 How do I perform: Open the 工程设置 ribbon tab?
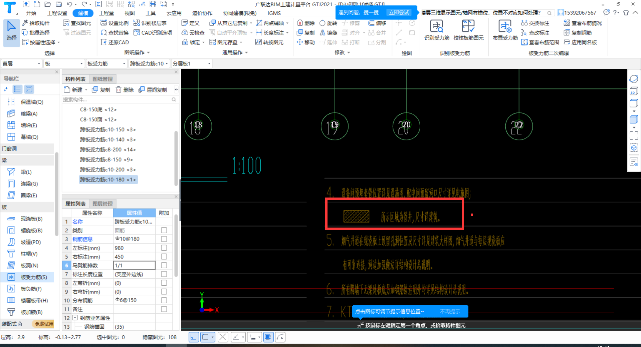click(x=57, y=13)
